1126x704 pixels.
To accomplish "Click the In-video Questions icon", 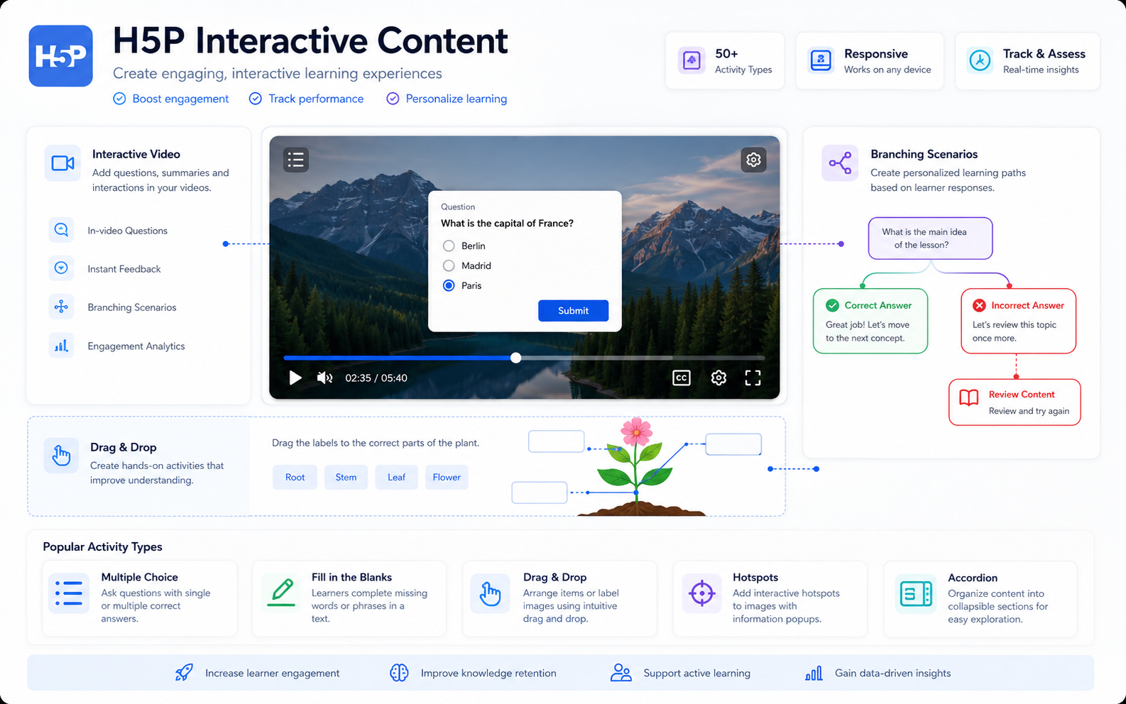I will coord(61,230).
